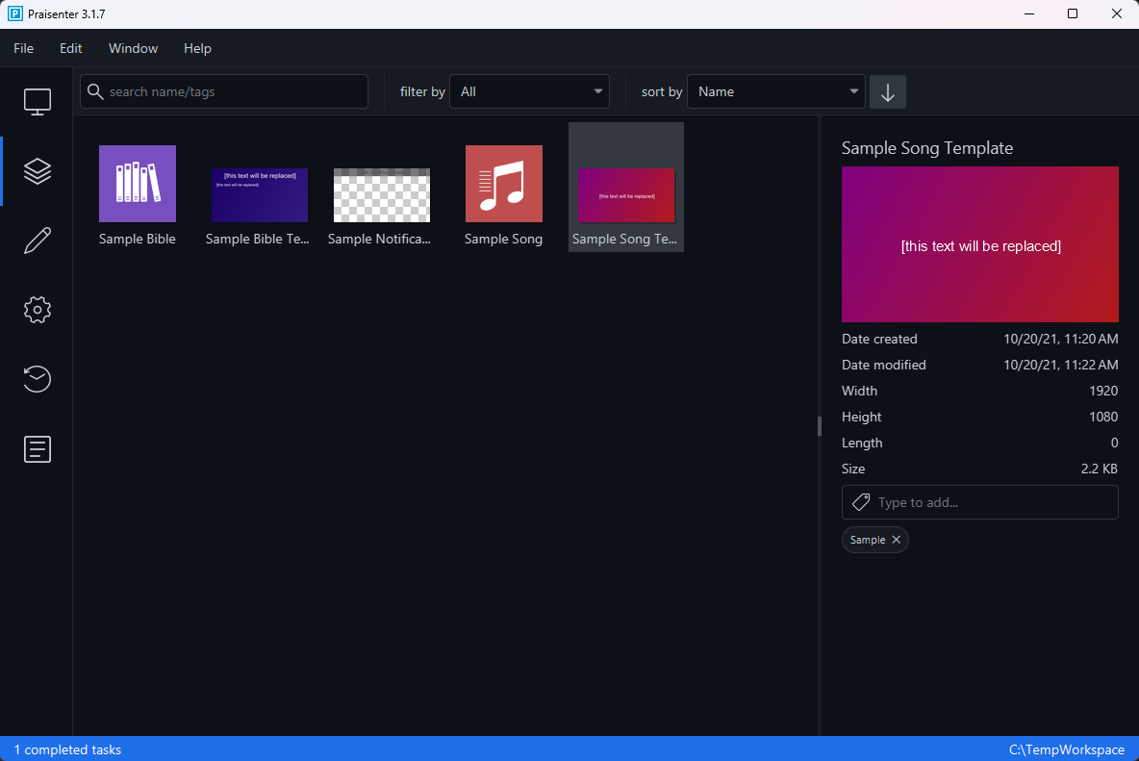Select the Sample Bible library item
Screen dimensions: 1139x761
(138, 185)
